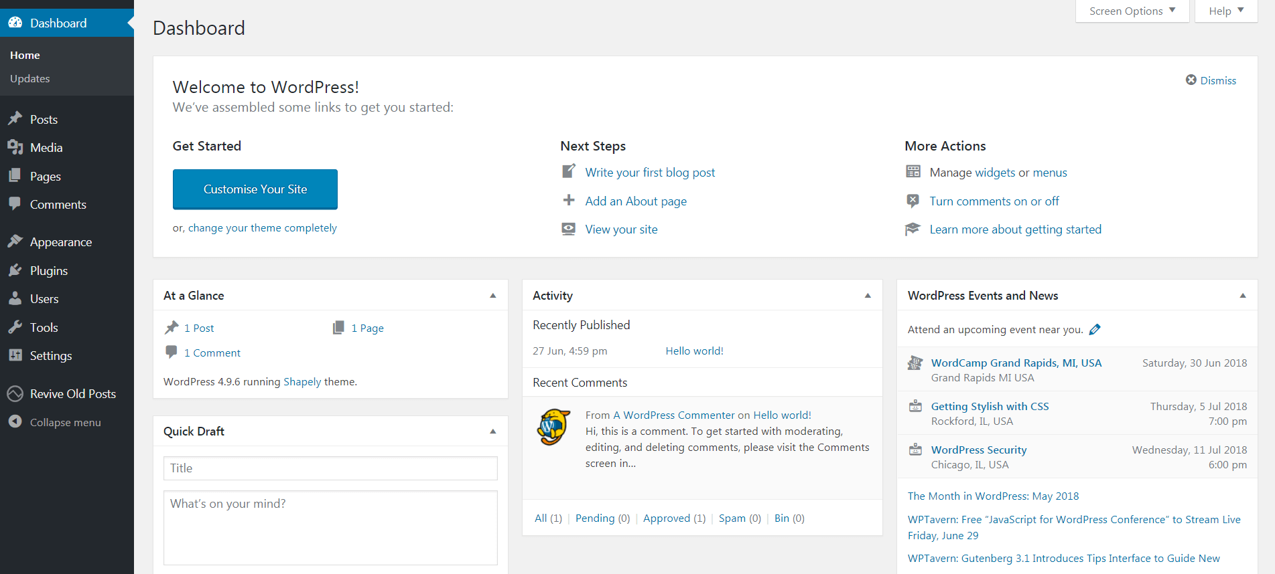Open The Month in WordPress: May 2018
Image resolution: width=1275 pixels, height=574 pixels.
point(993,496)
